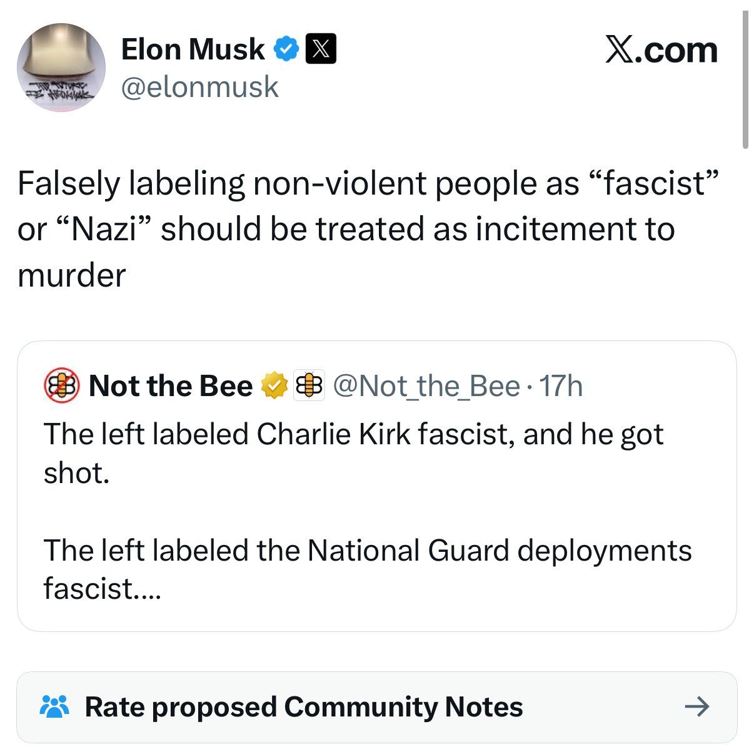
Task: Open the @Not_the_Bee handle
Action: pos(426,386)
